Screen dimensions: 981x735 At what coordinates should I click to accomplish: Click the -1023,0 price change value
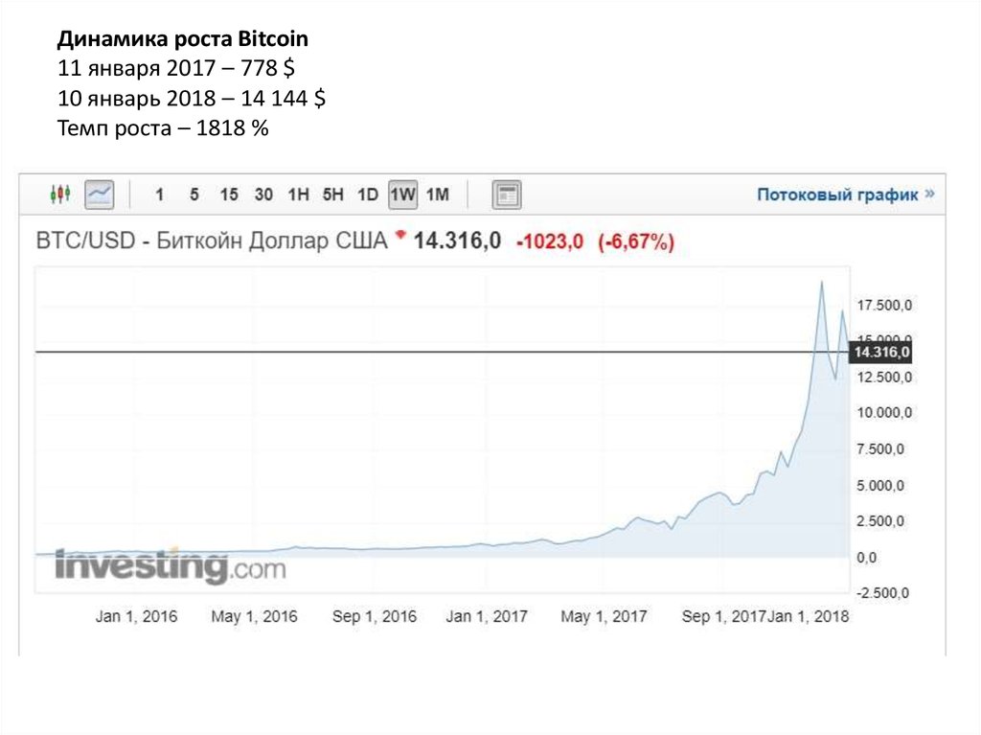point(550,242)
